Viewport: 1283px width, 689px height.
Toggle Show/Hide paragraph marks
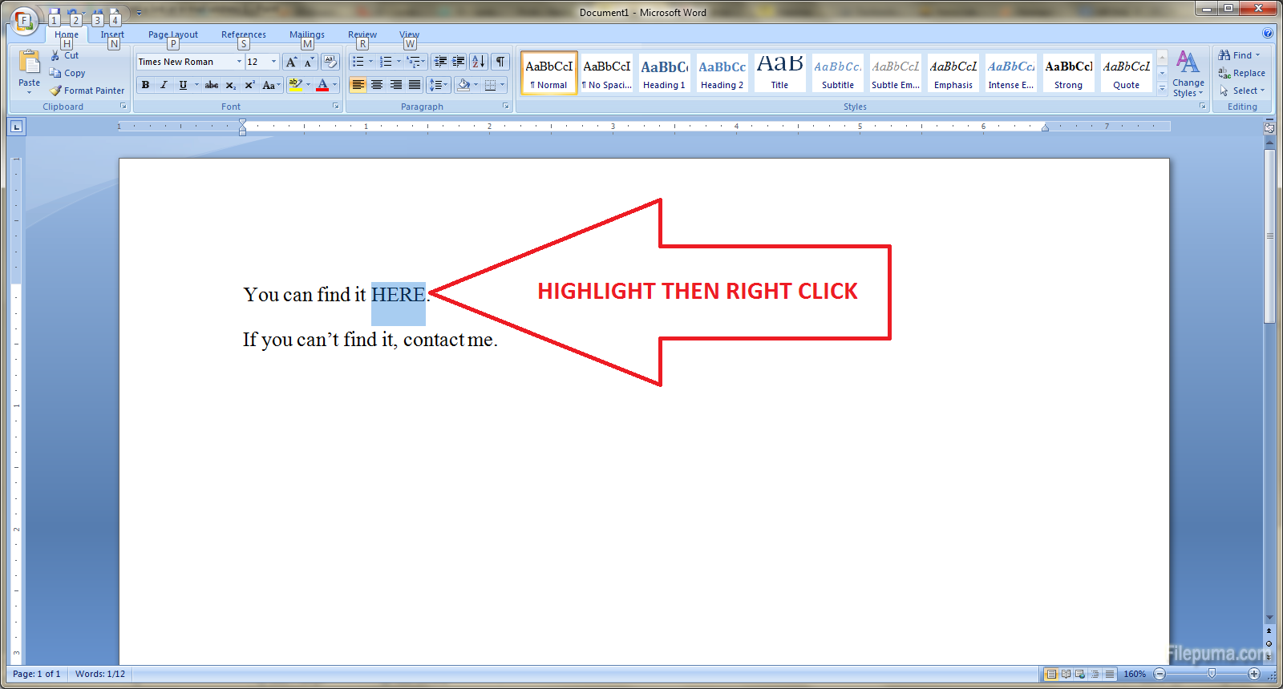[x=500, y=62]
